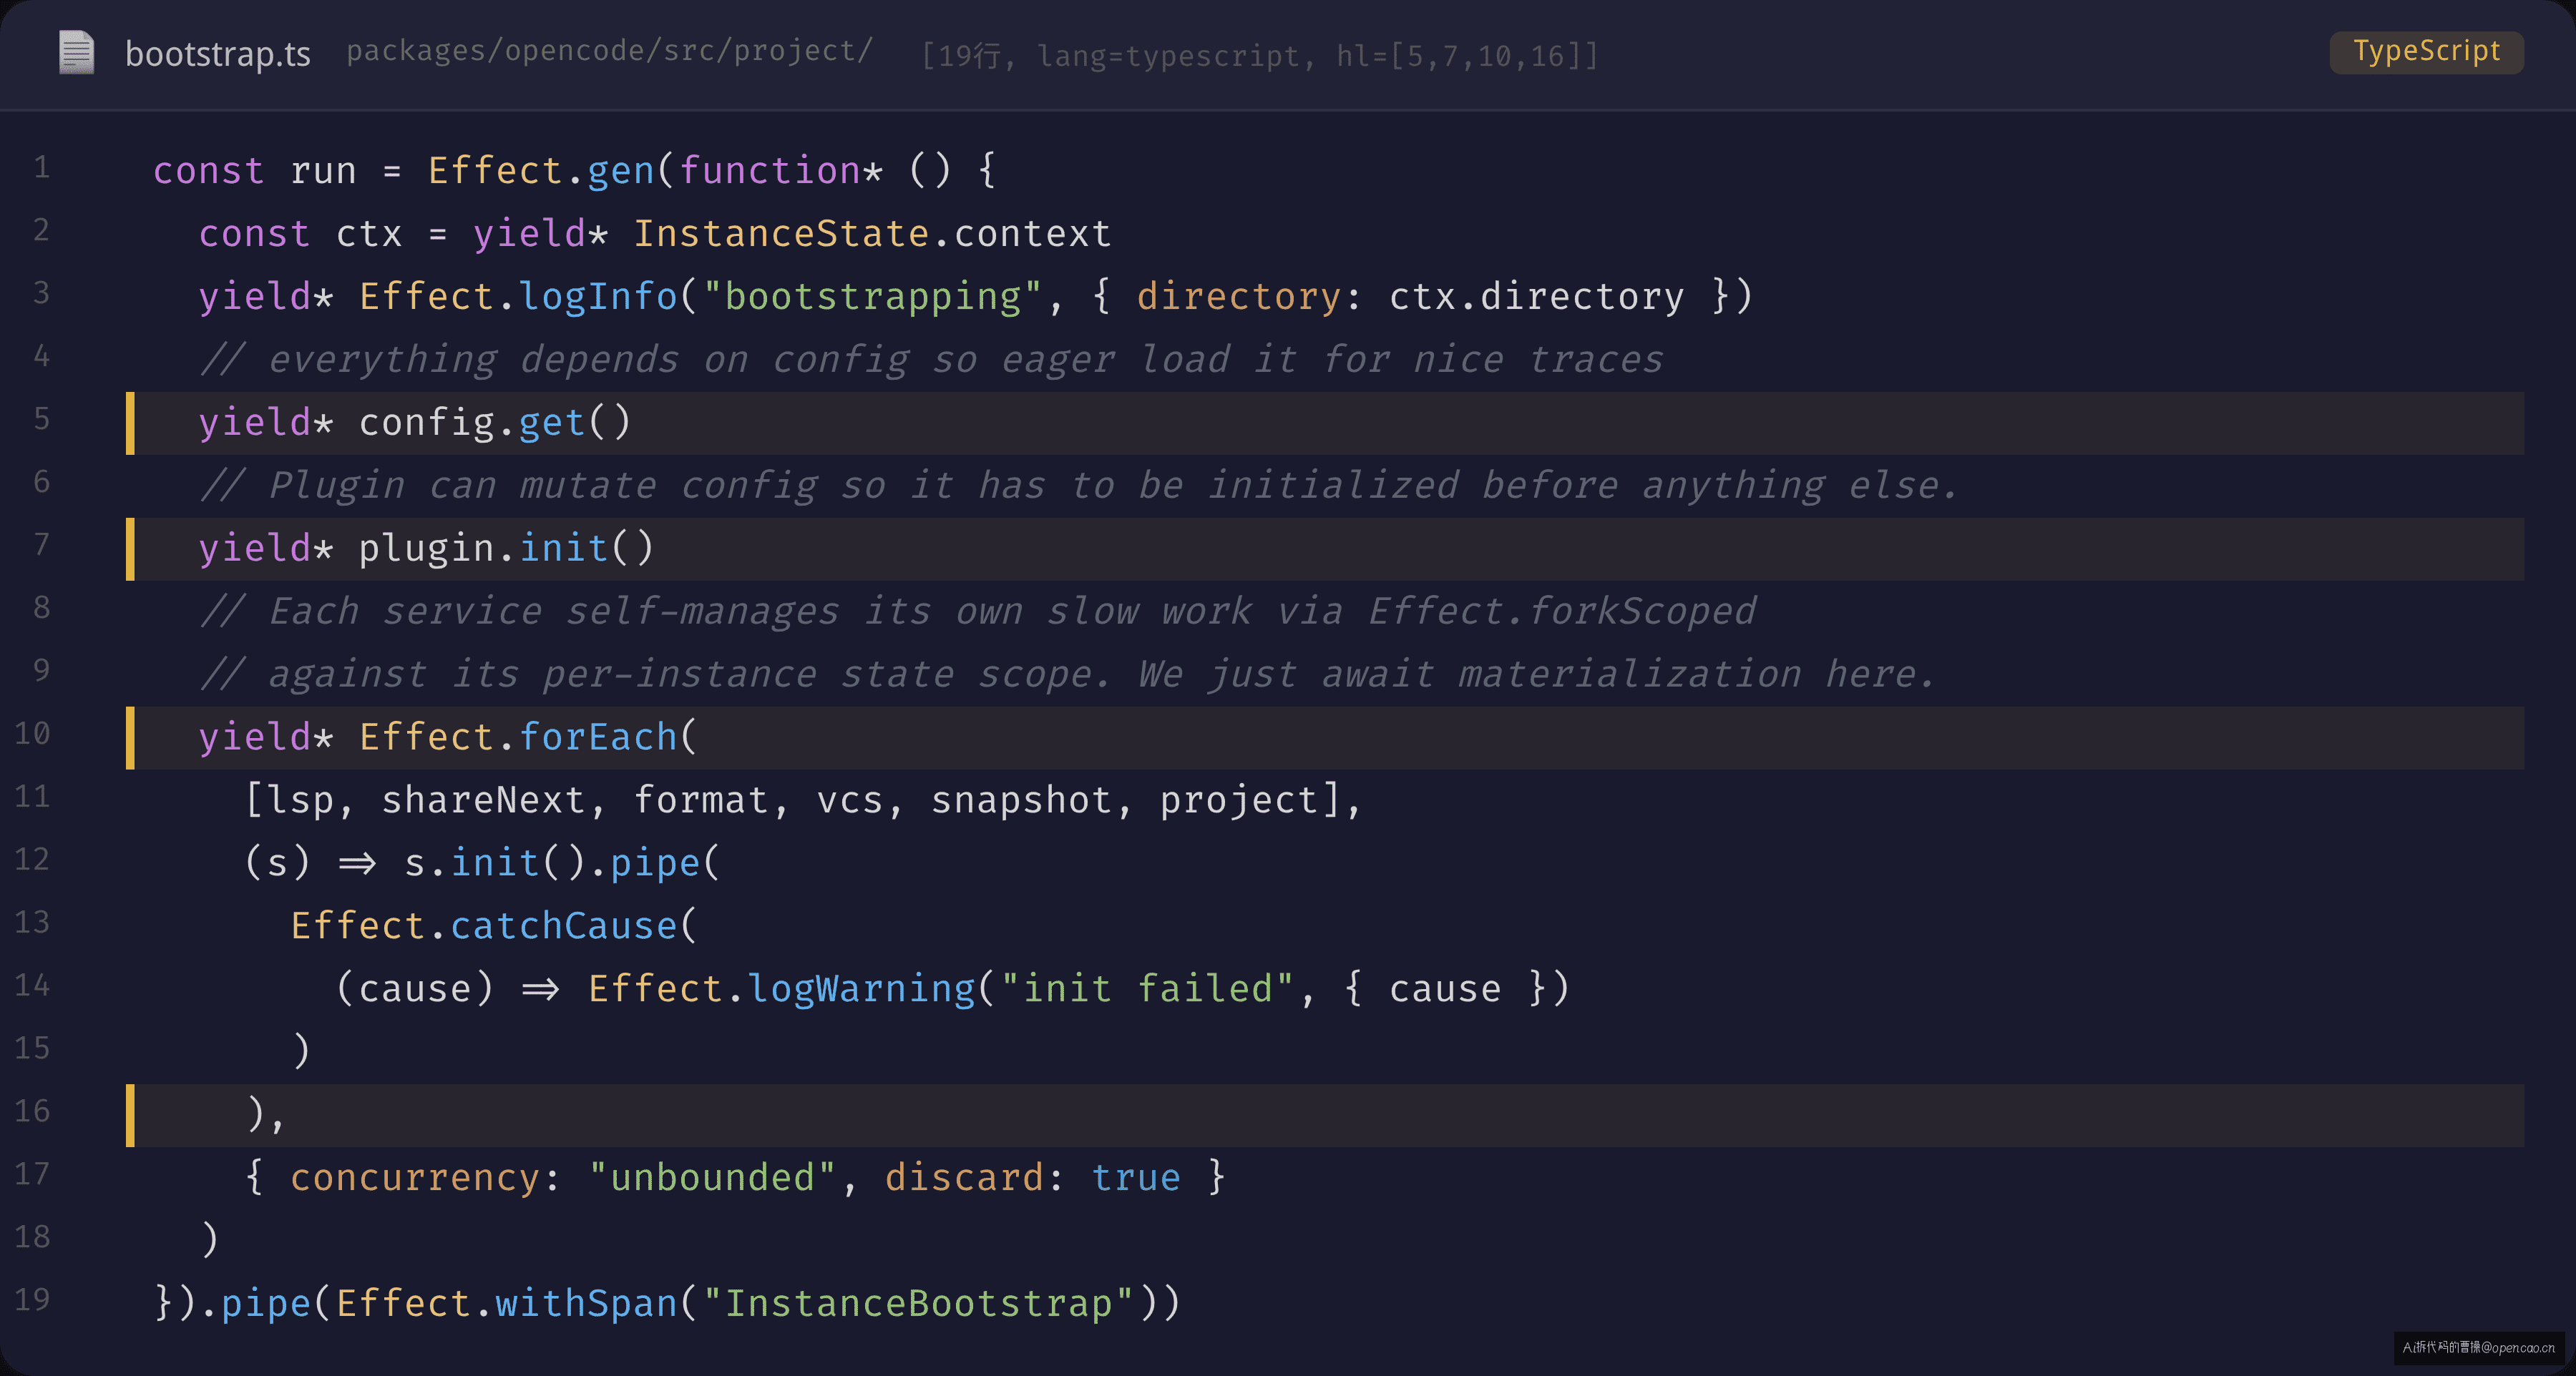Click the TypeScript language badge
The width and height of the screenshot is (2576, 1376).
pyautogui.click(x=2426, y=52)
